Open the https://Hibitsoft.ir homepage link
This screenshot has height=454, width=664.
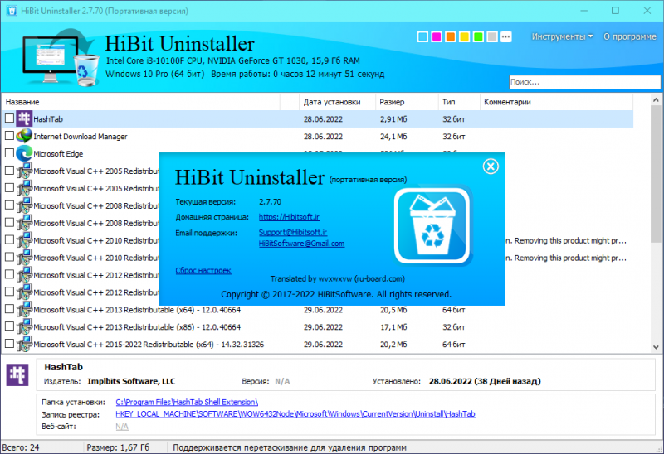coord(289,217)
